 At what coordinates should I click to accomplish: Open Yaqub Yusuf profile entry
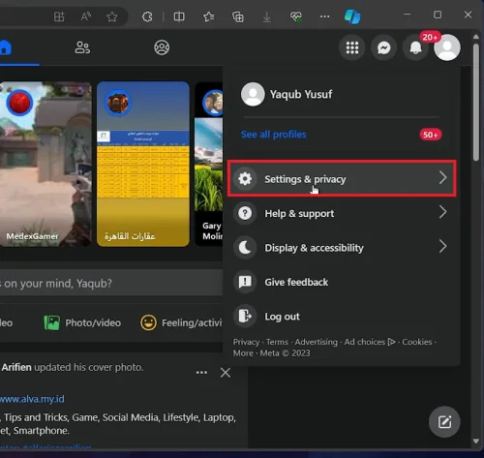pos(341,94)
